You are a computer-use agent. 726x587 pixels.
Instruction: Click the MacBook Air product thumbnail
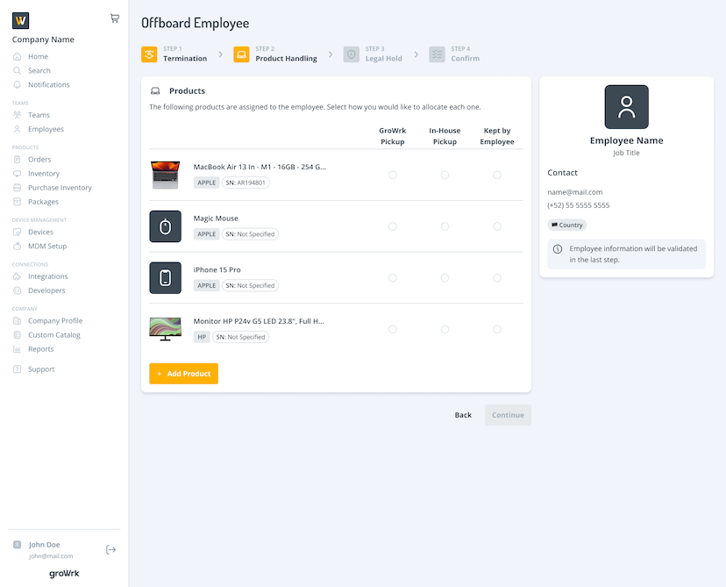(x=165, y=175)
